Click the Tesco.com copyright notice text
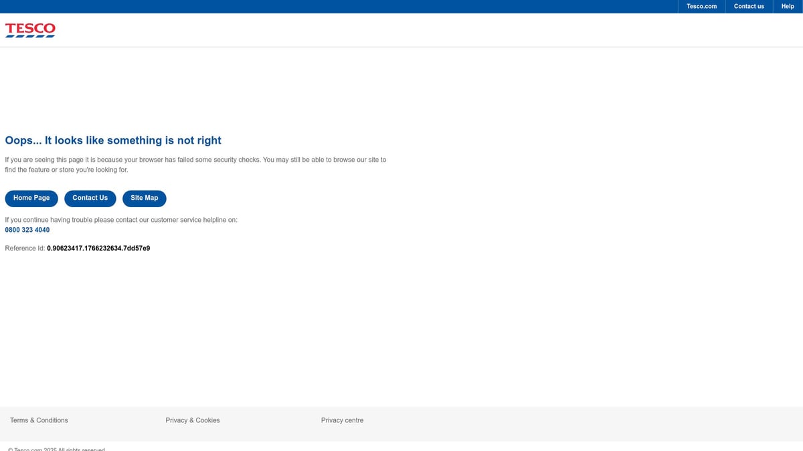 57,449
